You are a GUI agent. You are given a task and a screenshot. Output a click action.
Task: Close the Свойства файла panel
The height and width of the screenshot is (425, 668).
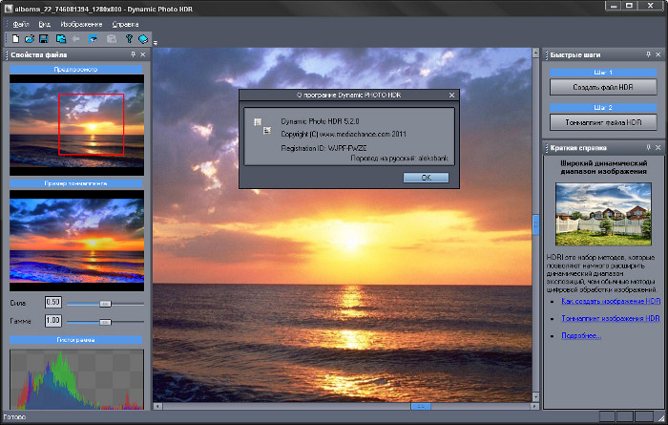click(143, 55)
